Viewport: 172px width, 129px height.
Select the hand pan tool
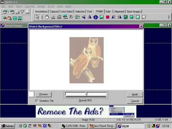coord(47,17)
